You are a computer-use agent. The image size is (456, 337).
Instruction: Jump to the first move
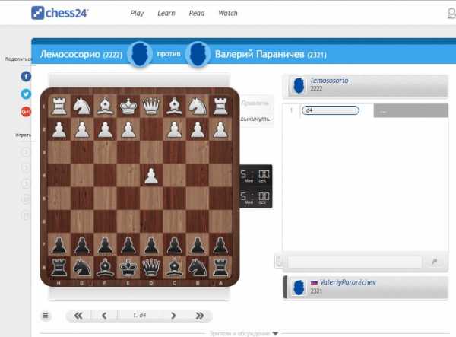pyautogui.click(x=78, y=316)
